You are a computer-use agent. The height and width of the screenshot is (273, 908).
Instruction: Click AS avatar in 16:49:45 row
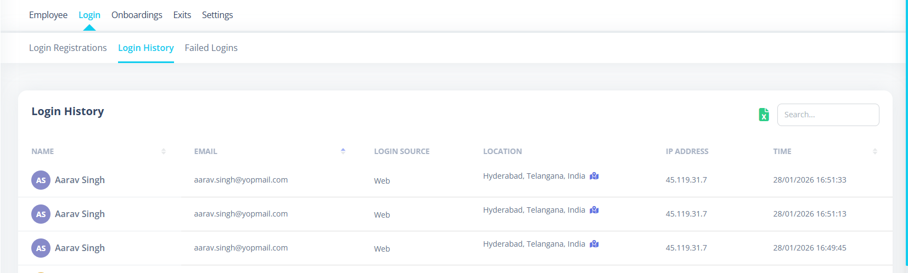(x=41, y=248)
